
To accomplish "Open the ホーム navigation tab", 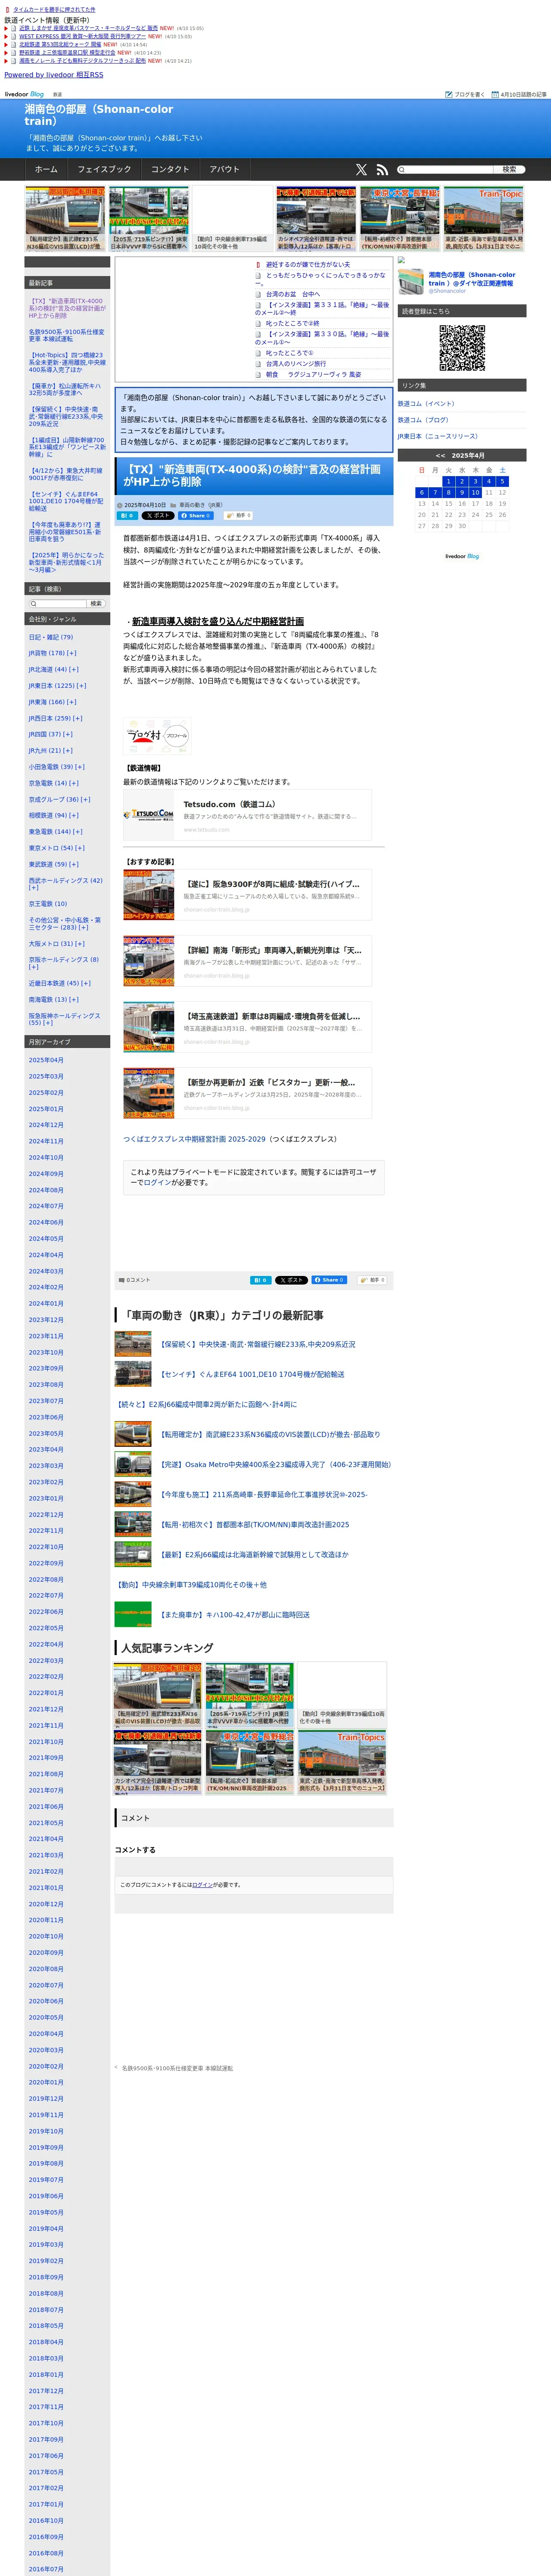I will 46,170.
